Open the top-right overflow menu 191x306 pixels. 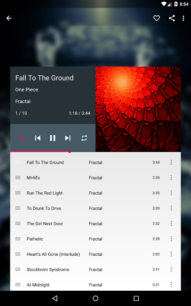tap(183, 18)
